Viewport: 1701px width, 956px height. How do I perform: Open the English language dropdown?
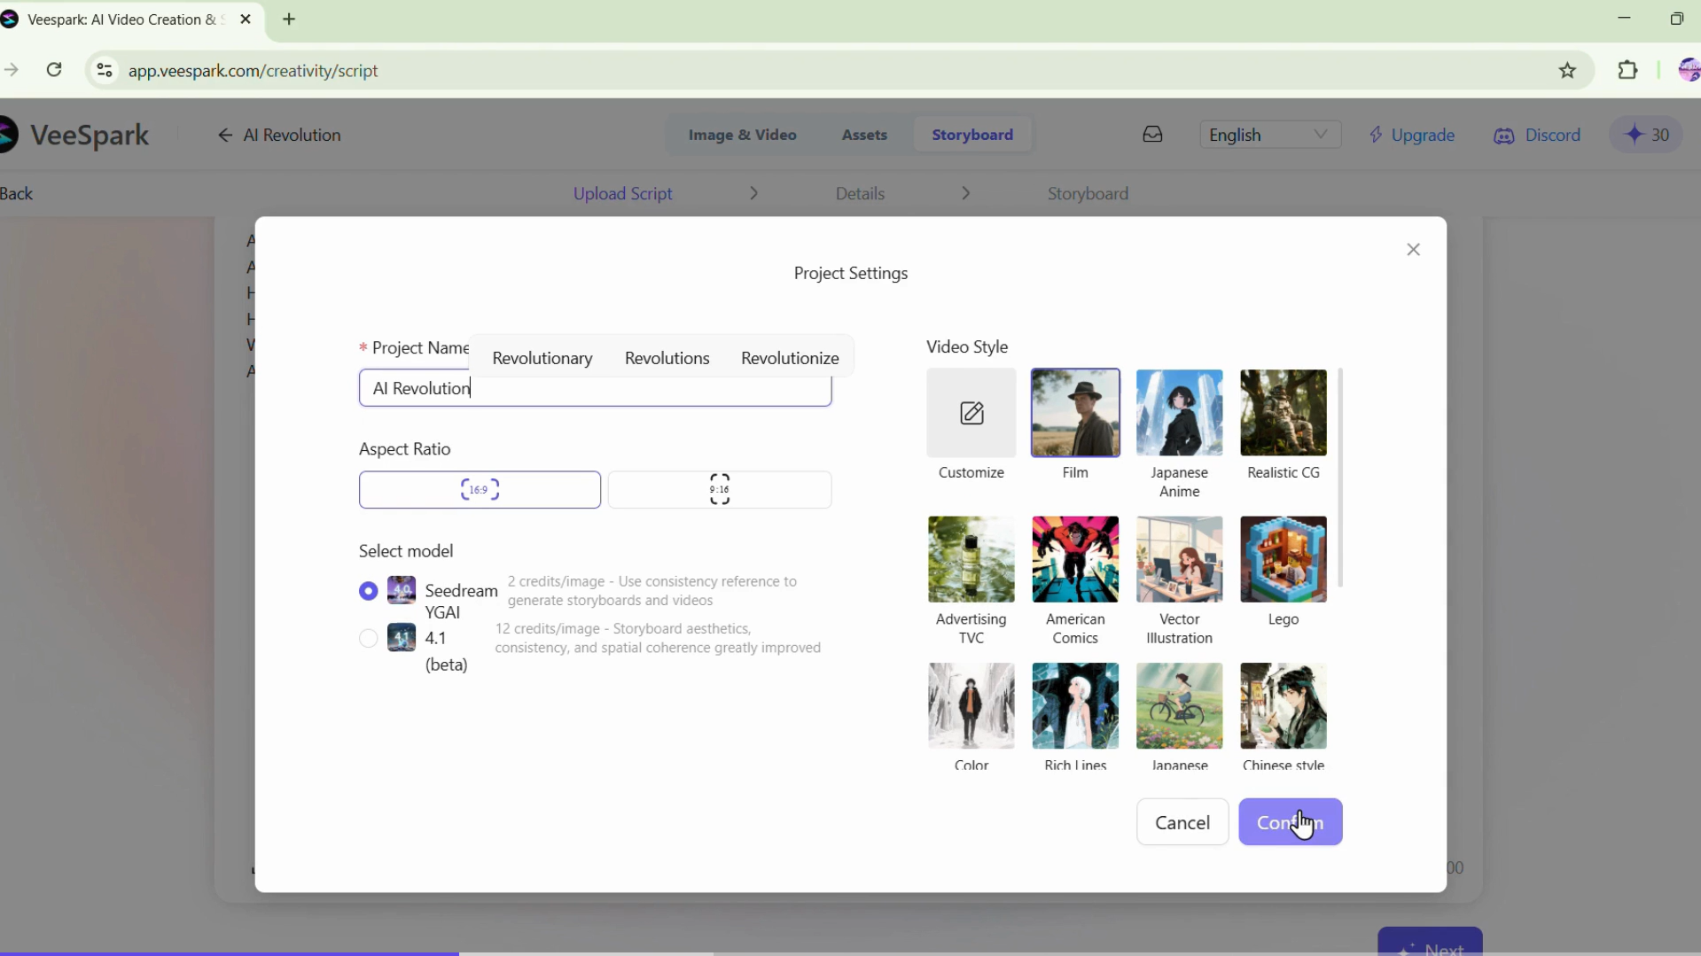1269,135
